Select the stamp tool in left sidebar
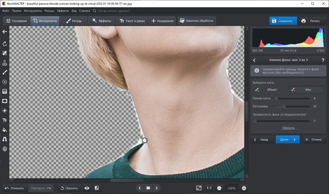The image size is (329, 194). click(x=5, y=62)
